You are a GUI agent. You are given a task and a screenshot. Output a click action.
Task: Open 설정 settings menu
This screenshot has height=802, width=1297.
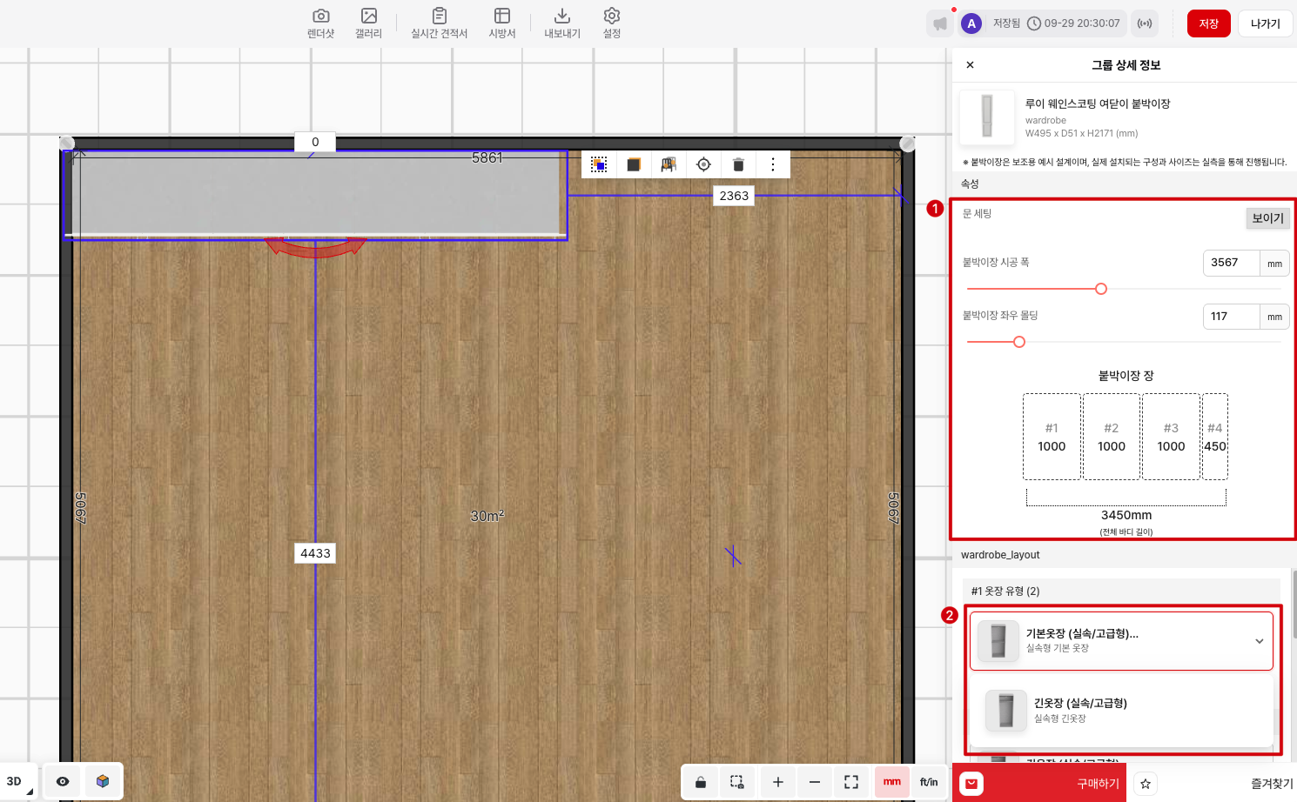click(612, 23)
